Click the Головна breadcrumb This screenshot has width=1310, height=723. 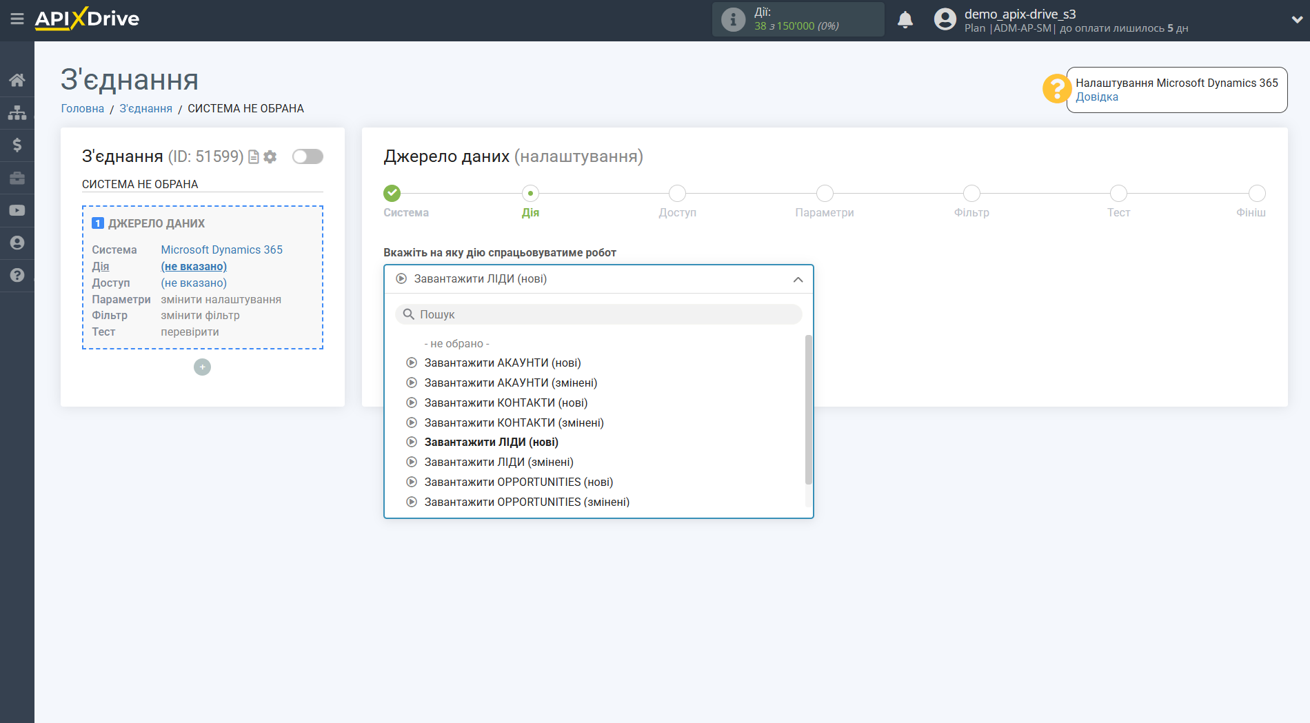point(83,108)
